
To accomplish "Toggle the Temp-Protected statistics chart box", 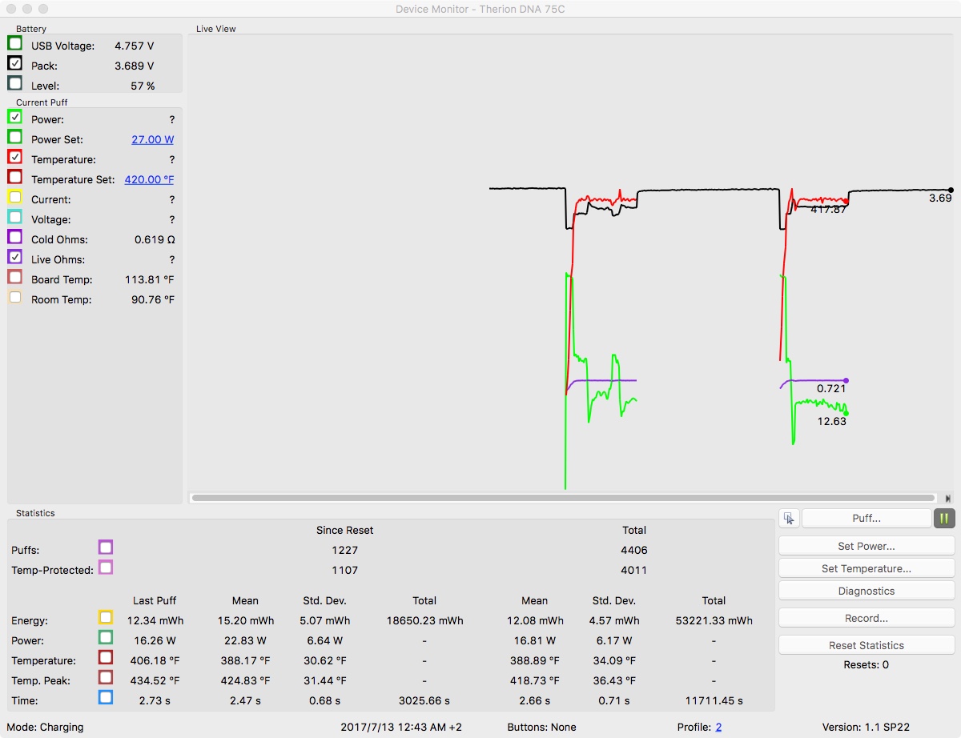I will point(105,568).
